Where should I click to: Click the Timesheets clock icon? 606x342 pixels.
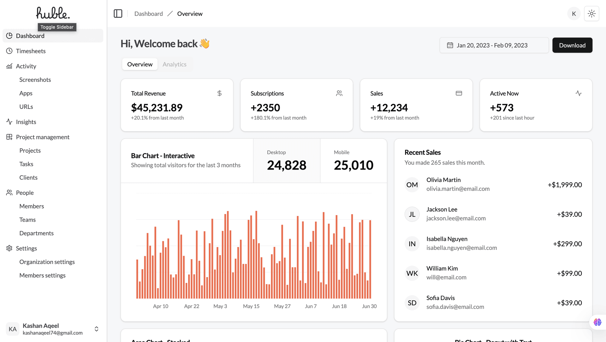pyautogui.click(x=9, y=51)
